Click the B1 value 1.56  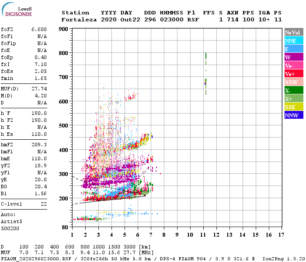[41, 193]
